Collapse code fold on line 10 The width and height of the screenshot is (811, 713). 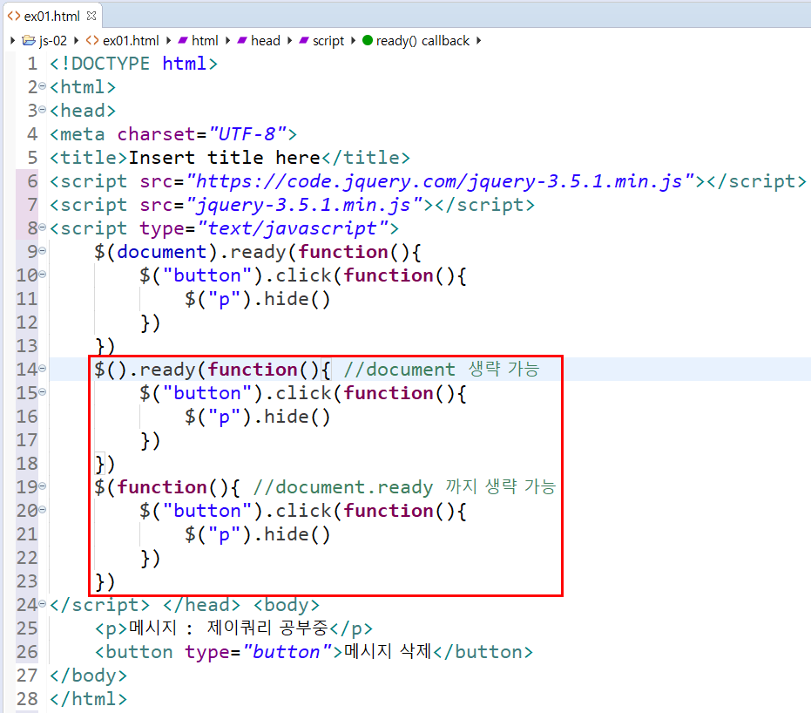click(43, 275)
